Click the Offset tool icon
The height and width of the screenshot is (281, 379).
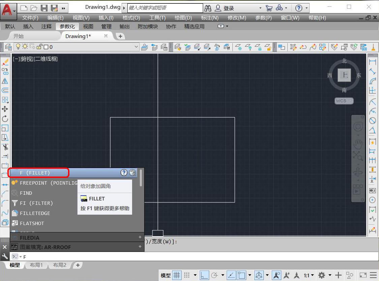coord(5,90)
